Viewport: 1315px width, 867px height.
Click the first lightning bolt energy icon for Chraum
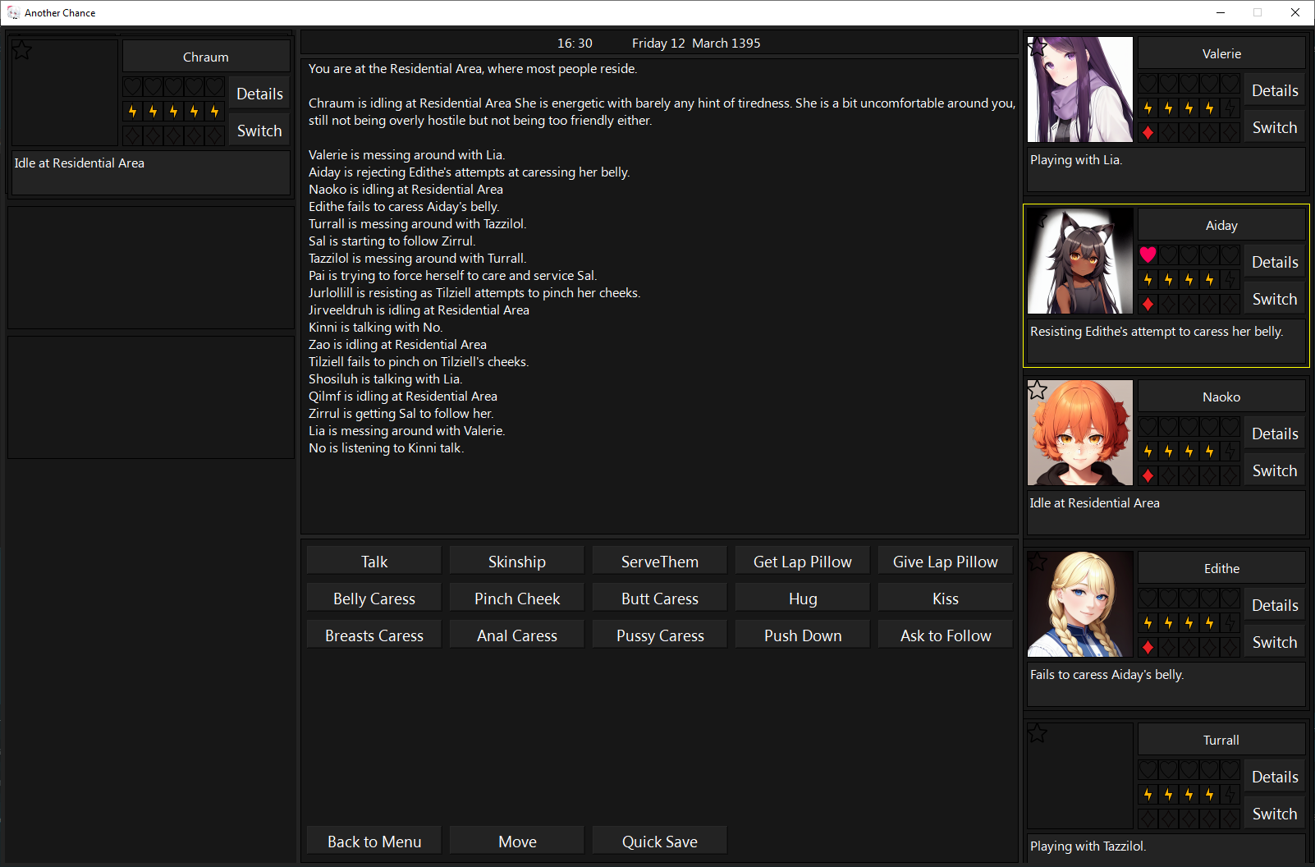133,112
